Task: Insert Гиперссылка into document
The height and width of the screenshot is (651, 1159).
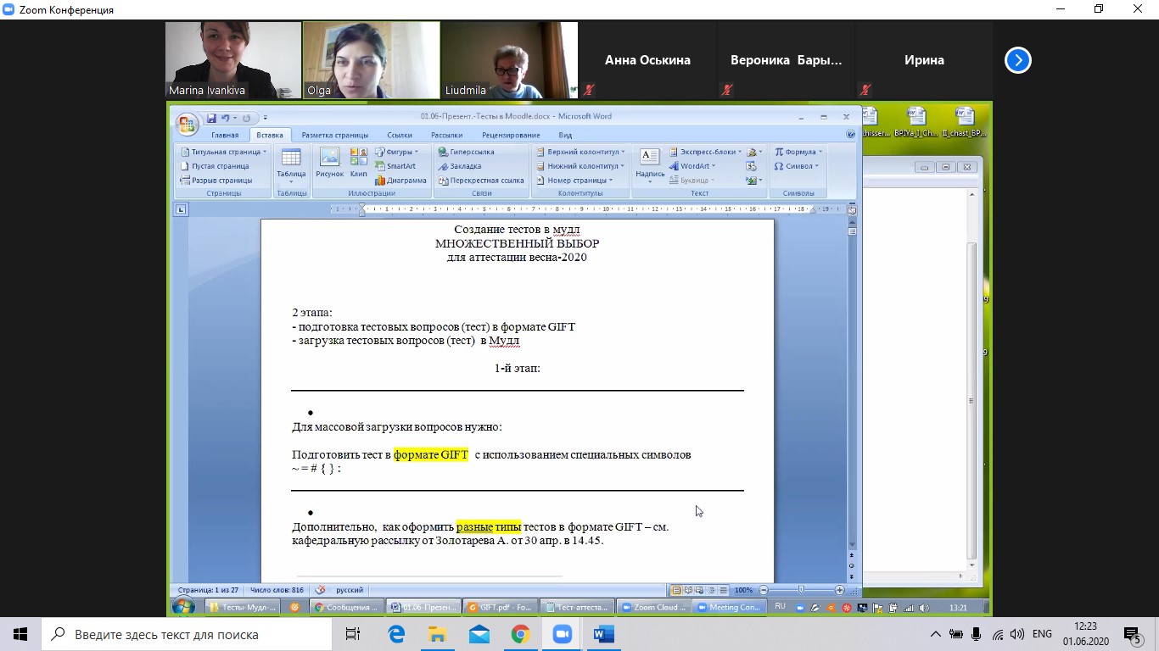Action: pyautogui.click(x=466, y=152)
